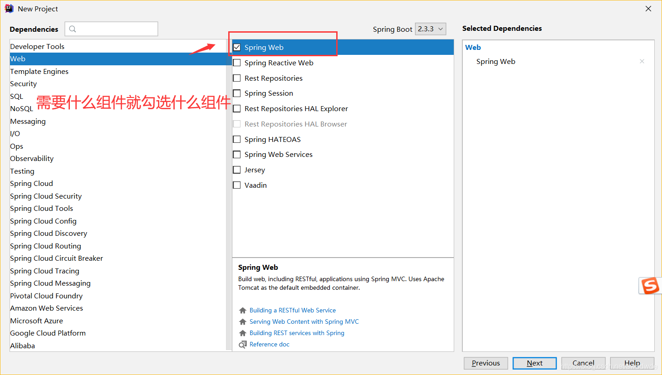Viewport: 662px width, 375px height.
Task: Click the Previous button
Action: pyautogui.click(x=485, y=363)
